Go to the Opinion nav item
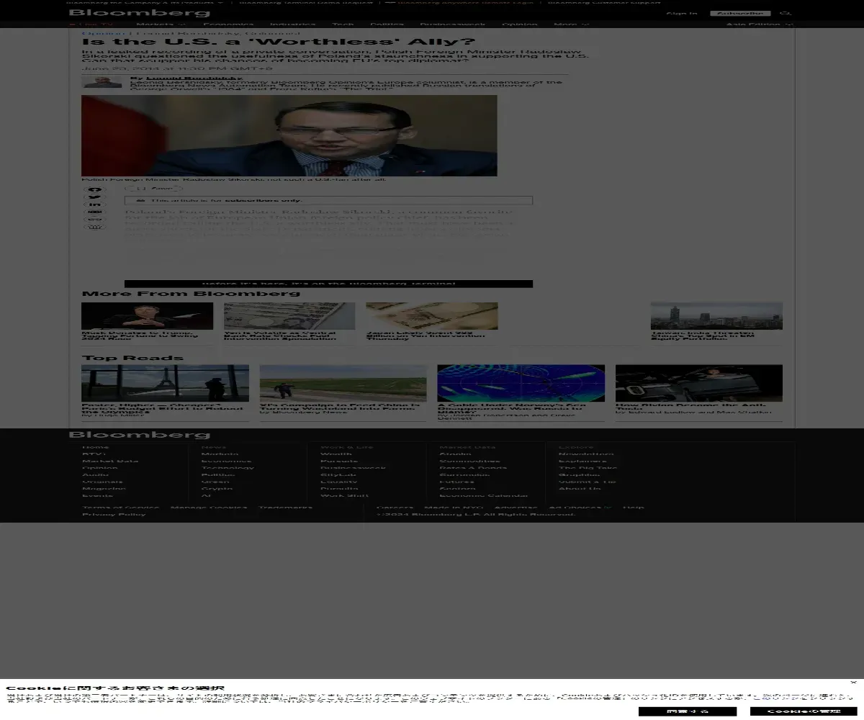The image size is (864, 720). pos(519,24)
